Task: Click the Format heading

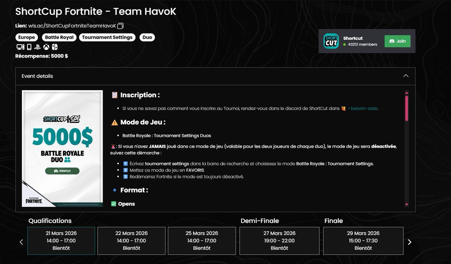Action: point(134,190)
